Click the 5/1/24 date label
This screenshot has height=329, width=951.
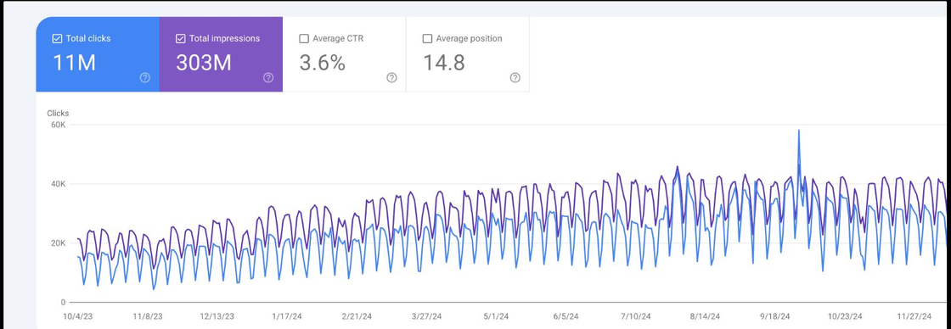[497, 316]
